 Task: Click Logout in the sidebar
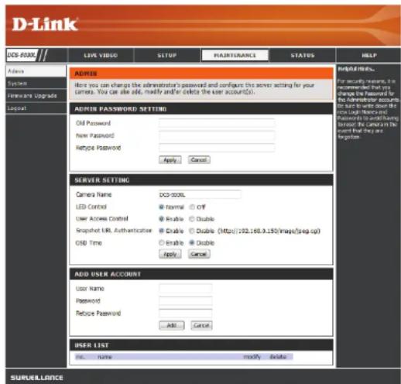36,108
